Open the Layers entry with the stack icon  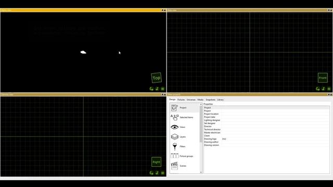185,137
